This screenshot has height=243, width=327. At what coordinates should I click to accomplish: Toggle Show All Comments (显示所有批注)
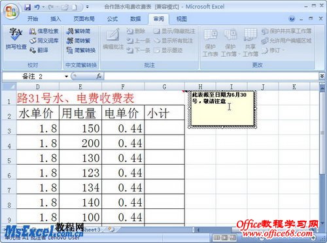[174, 40]
